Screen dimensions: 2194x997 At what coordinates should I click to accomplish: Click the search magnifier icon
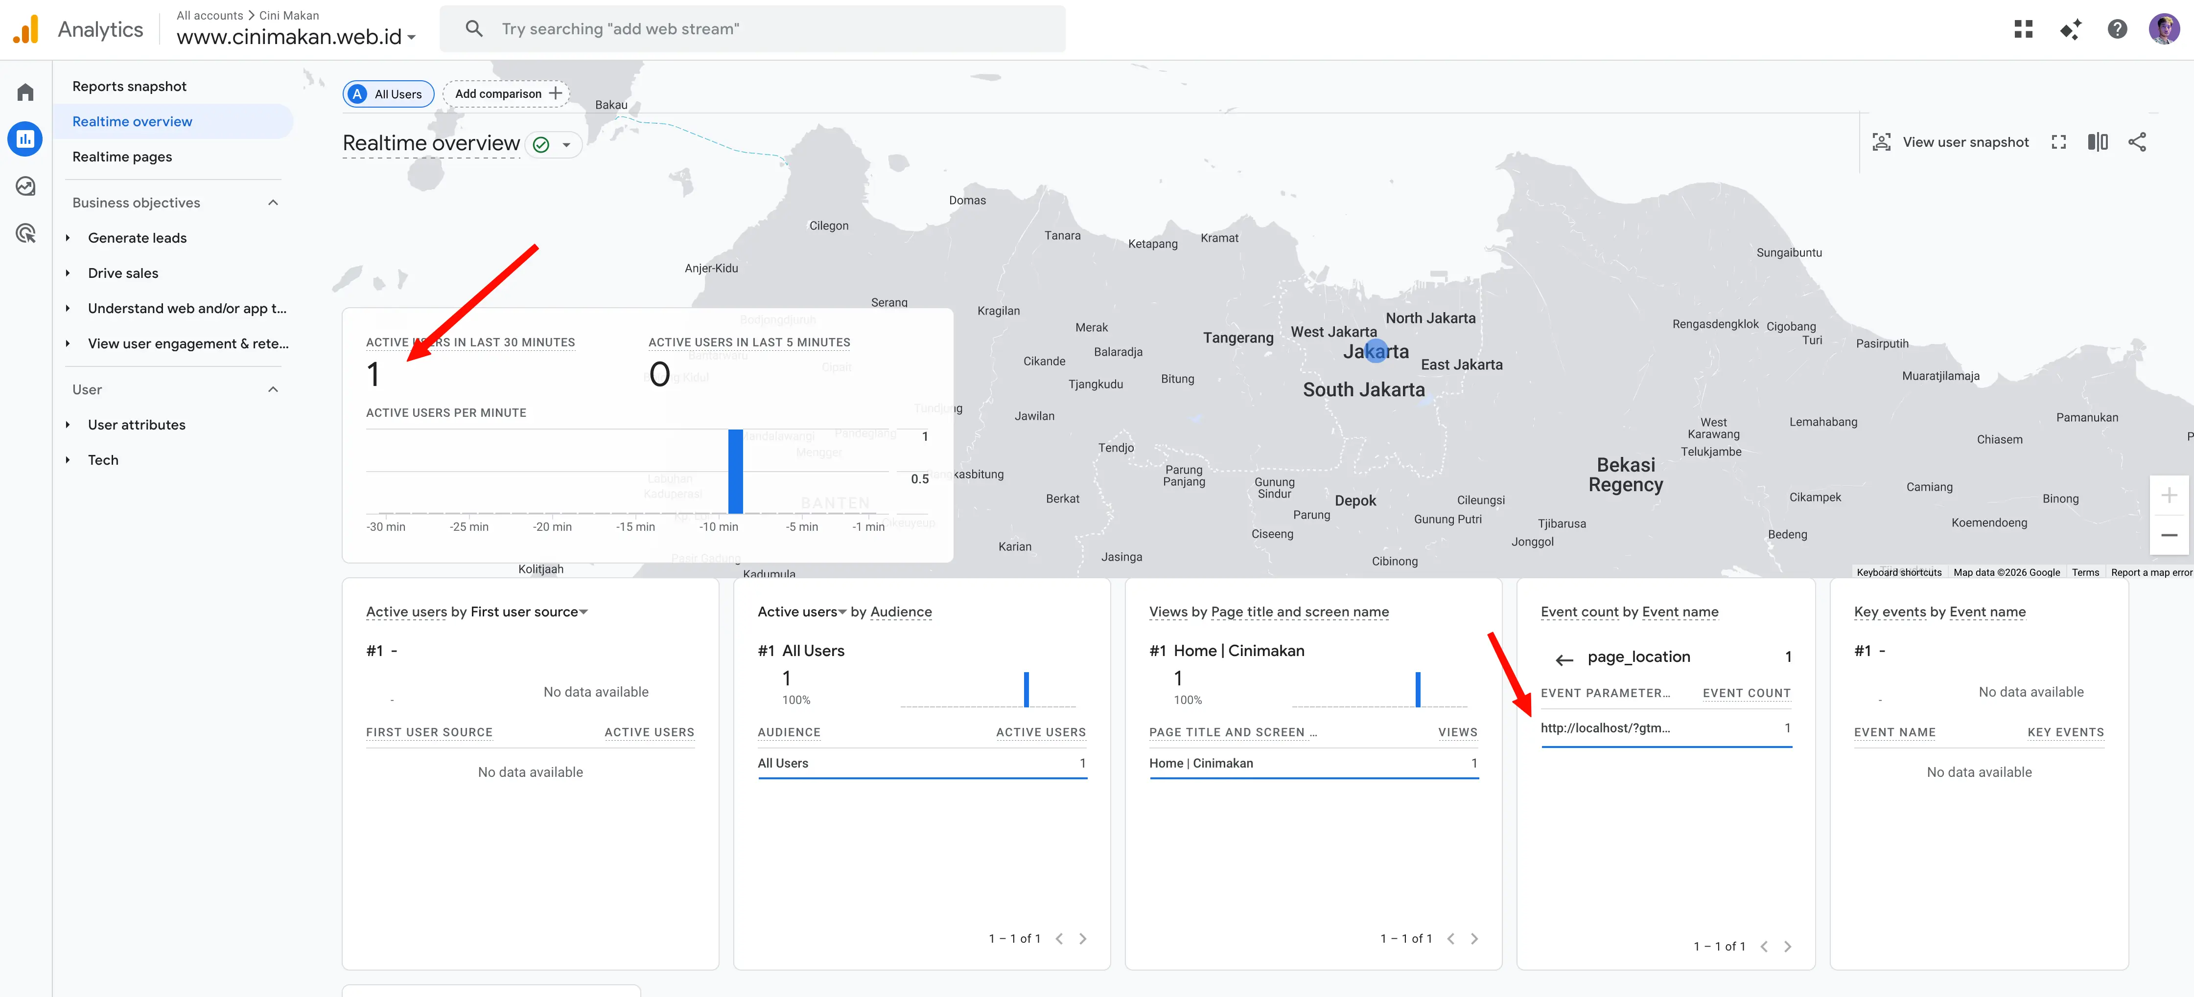tap(474, 29)
